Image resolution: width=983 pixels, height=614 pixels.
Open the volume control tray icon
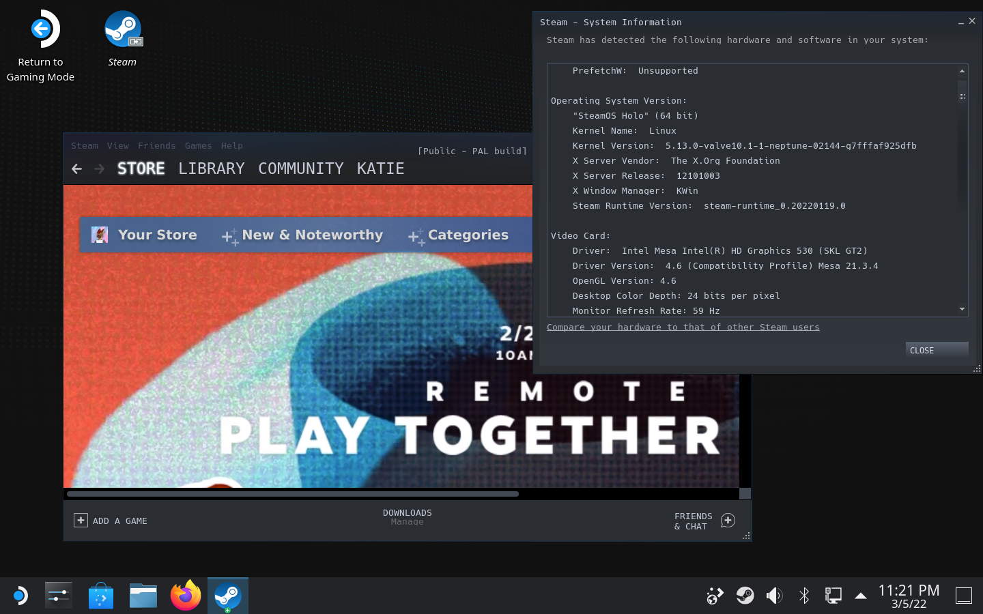774,596
